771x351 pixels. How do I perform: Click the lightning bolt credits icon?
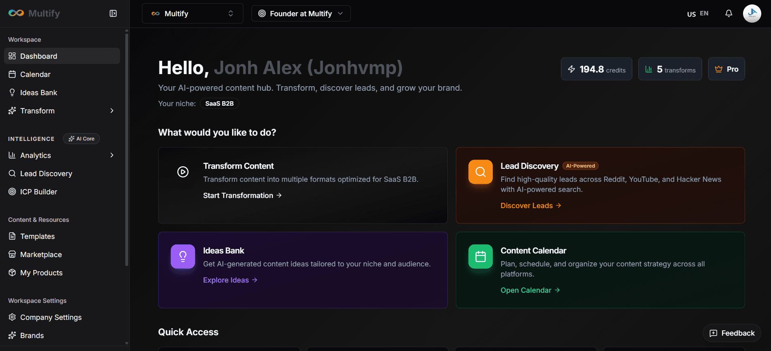pos(571,69)
